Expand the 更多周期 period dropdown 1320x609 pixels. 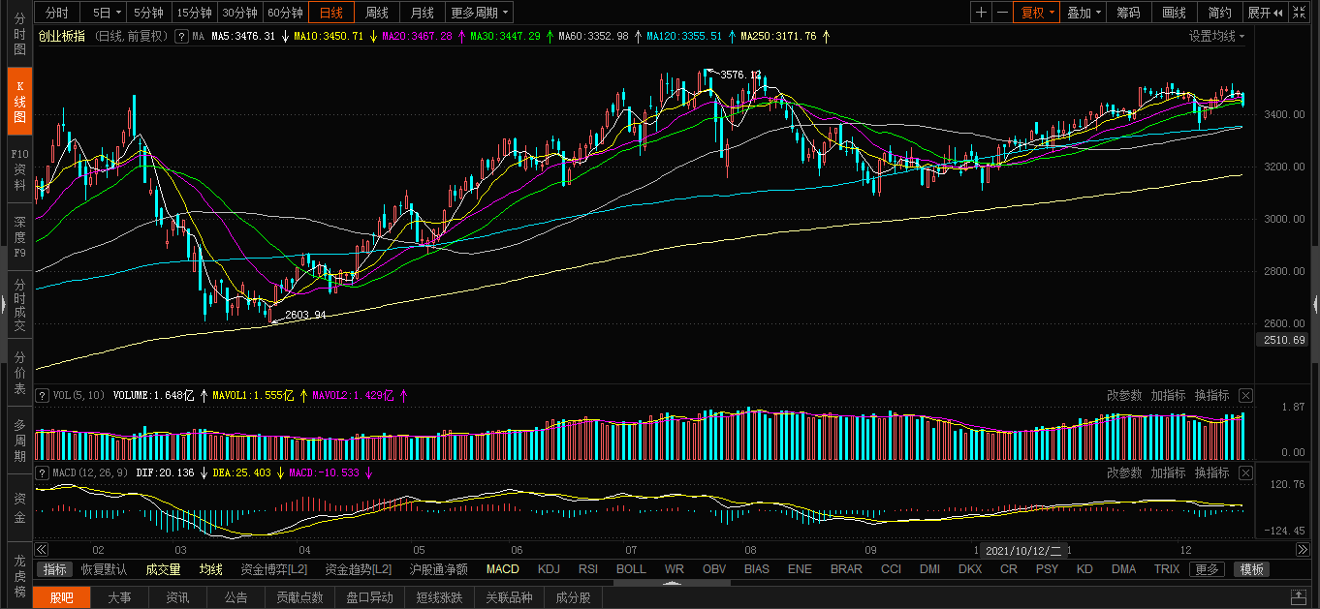(x=479, y=13)
